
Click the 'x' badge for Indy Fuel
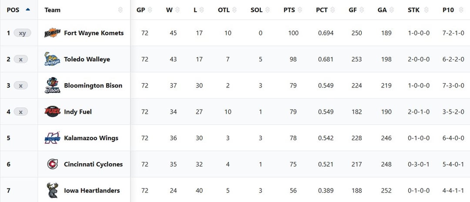[20, 112]
